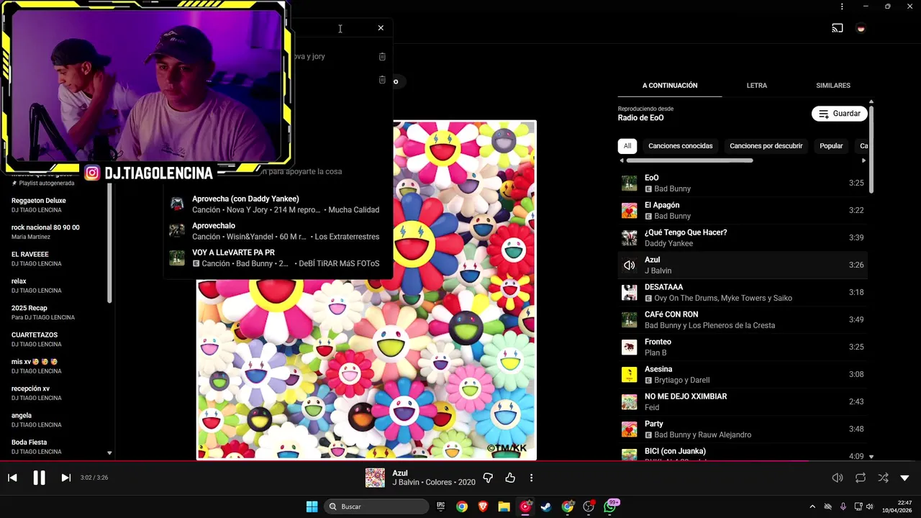Play DESATAAA from the queue
The image size is (921, 518).
tap(743, 292)
